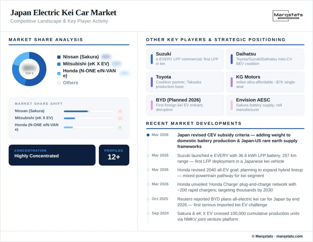Screen dimensions: 313x242
Task: Open the Top 3 donut chart details
Action: coord(29,69)
